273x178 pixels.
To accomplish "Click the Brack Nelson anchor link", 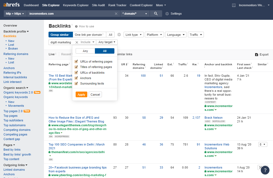I will 213,118.
